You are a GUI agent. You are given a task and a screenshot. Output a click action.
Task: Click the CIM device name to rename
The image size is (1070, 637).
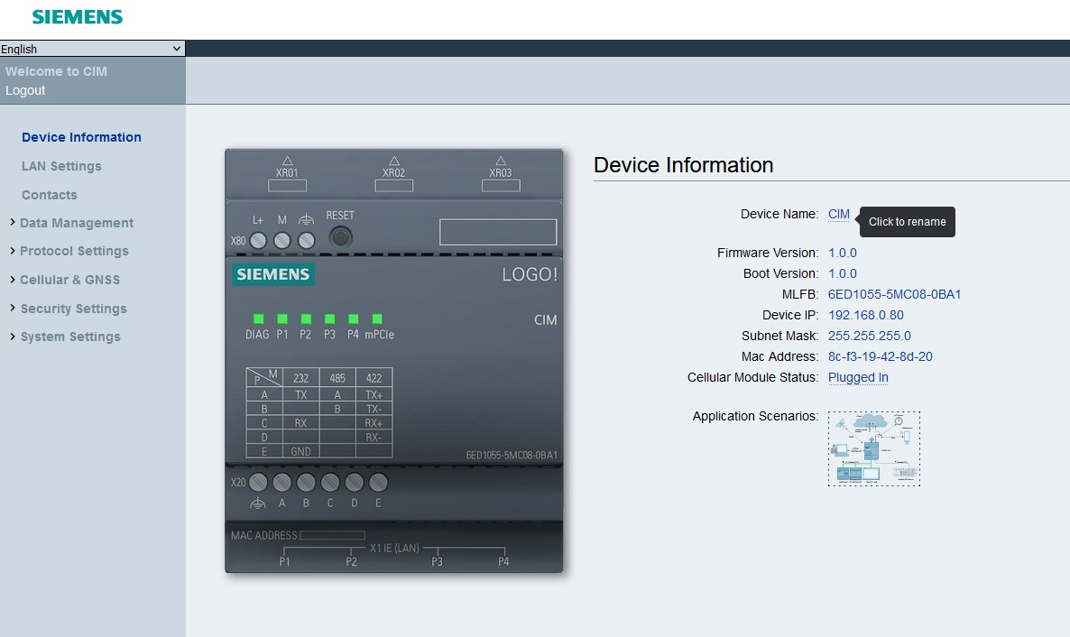pyautogui.click(x=839, y=215)
